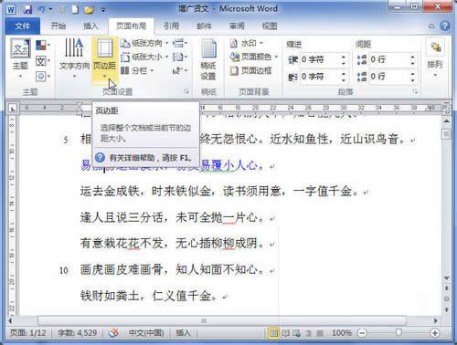457x345 pixels.
Task: Open the 排列 arrange menu
Action: coord(435,58)
